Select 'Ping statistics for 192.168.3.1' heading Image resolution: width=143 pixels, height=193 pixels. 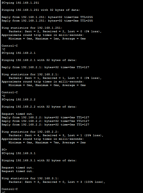click(30, 178)
